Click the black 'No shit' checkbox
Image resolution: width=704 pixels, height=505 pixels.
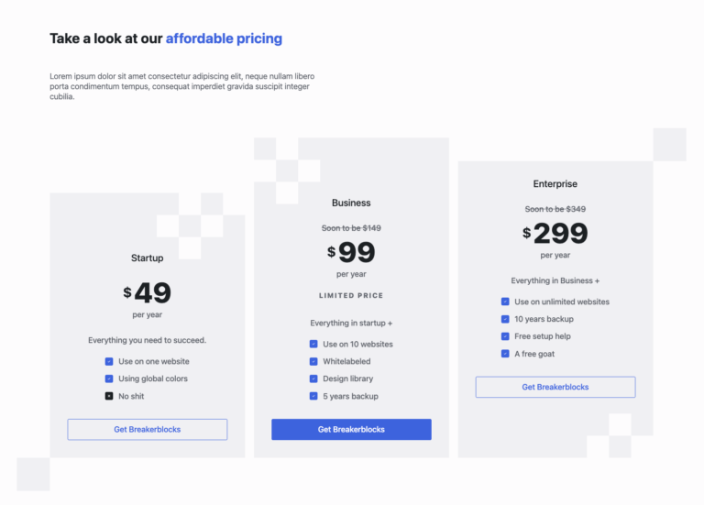point(109,396)
